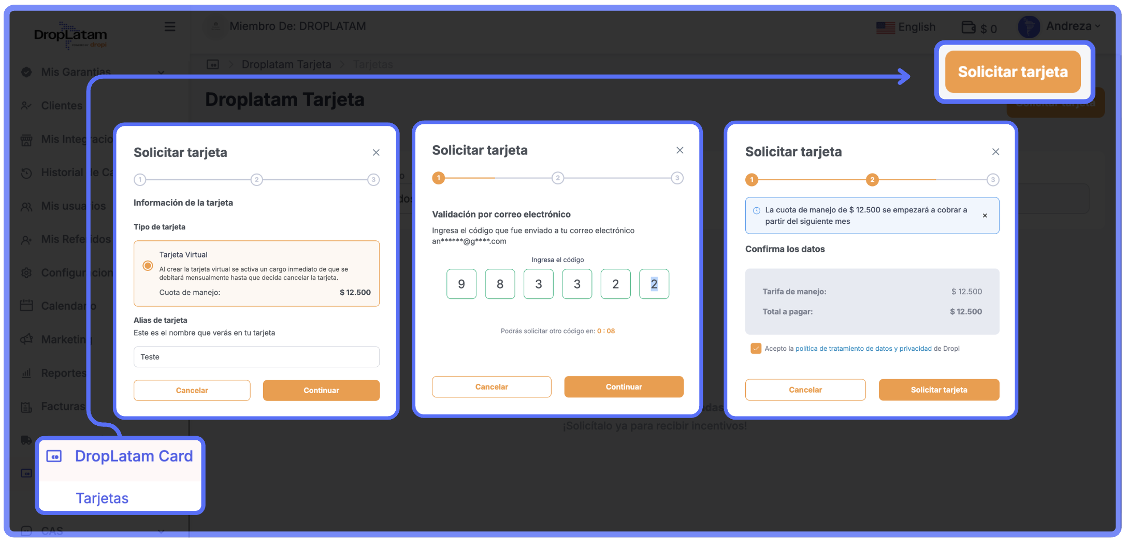
Task: Open the política de tratamiento de datos link
Action: point(843,349)
